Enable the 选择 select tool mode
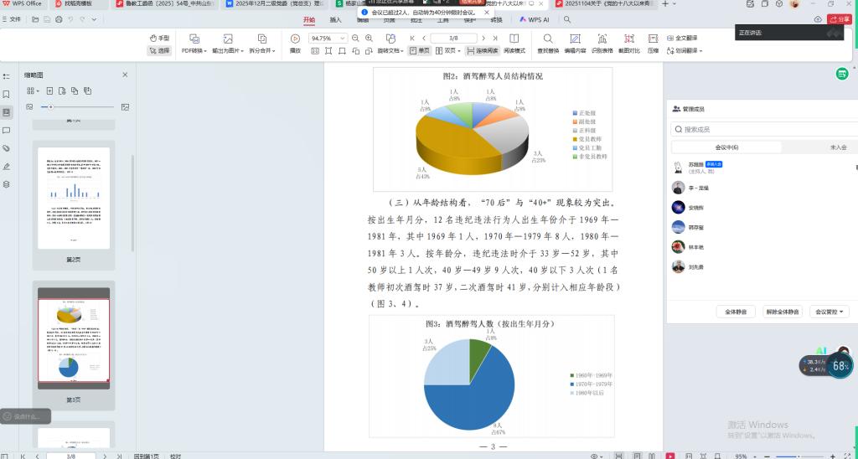The height and width of the screenshot is (459, 858). pyautogui.click(x=159, y=51)
